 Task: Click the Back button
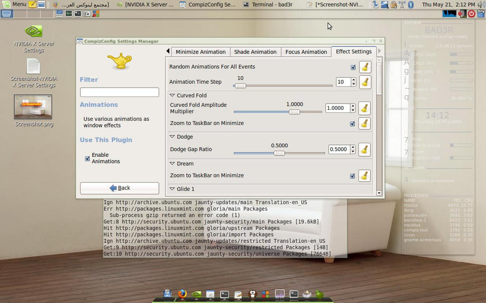coord(119,188)
